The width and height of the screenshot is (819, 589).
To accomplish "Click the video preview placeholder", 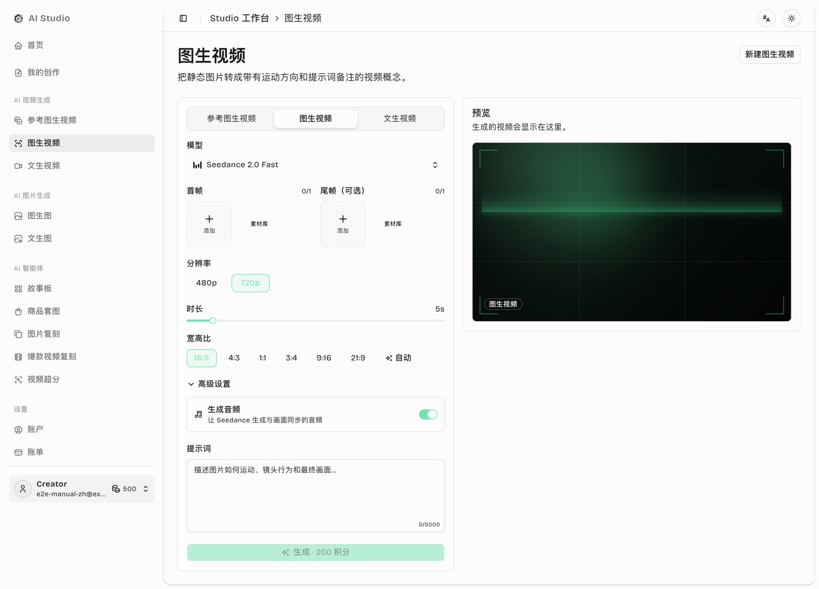I will tap(632, 232).
